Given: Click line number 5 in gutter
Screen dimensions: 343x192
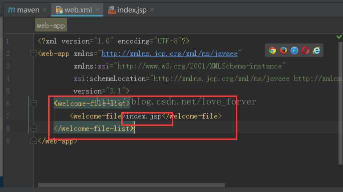Looking at the screenshot, I should (x=8, y=91).
